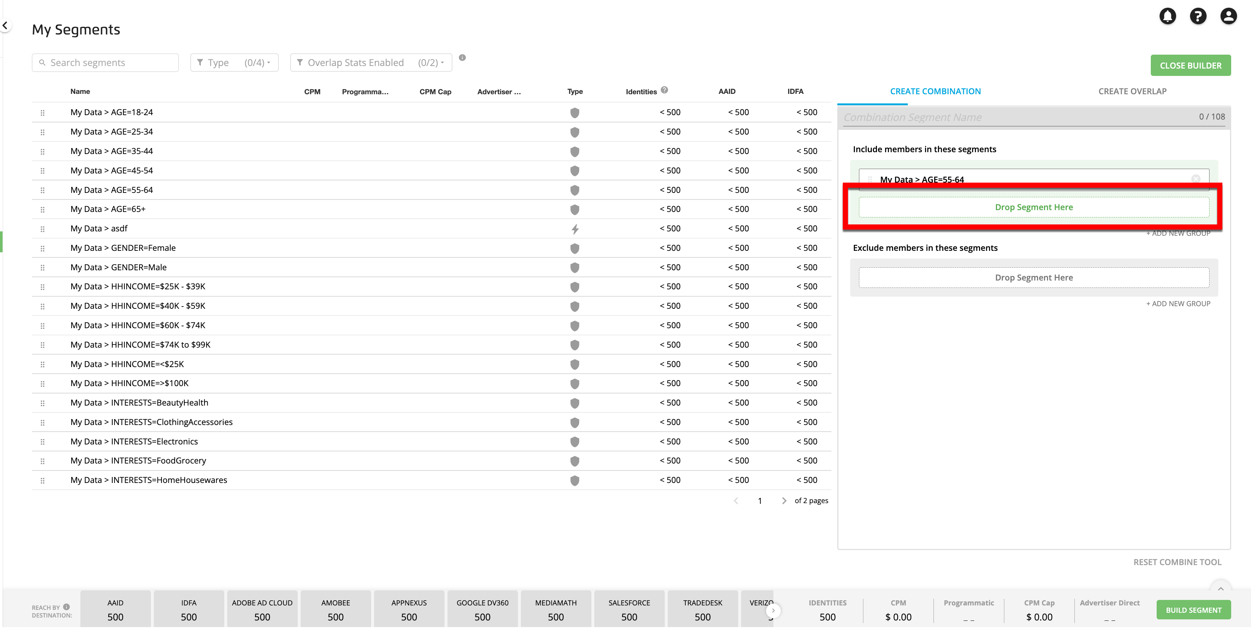Click the drag handle for AGE=65+ row
This screenshot has height=641, width=1251.
coord(43,210)
